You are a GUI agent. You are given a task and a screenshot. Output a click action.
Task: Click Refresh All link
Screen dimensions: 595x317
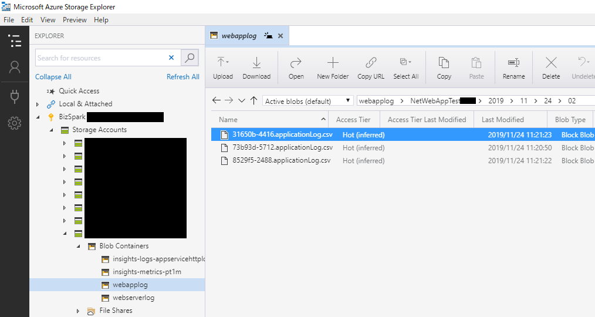183,77
